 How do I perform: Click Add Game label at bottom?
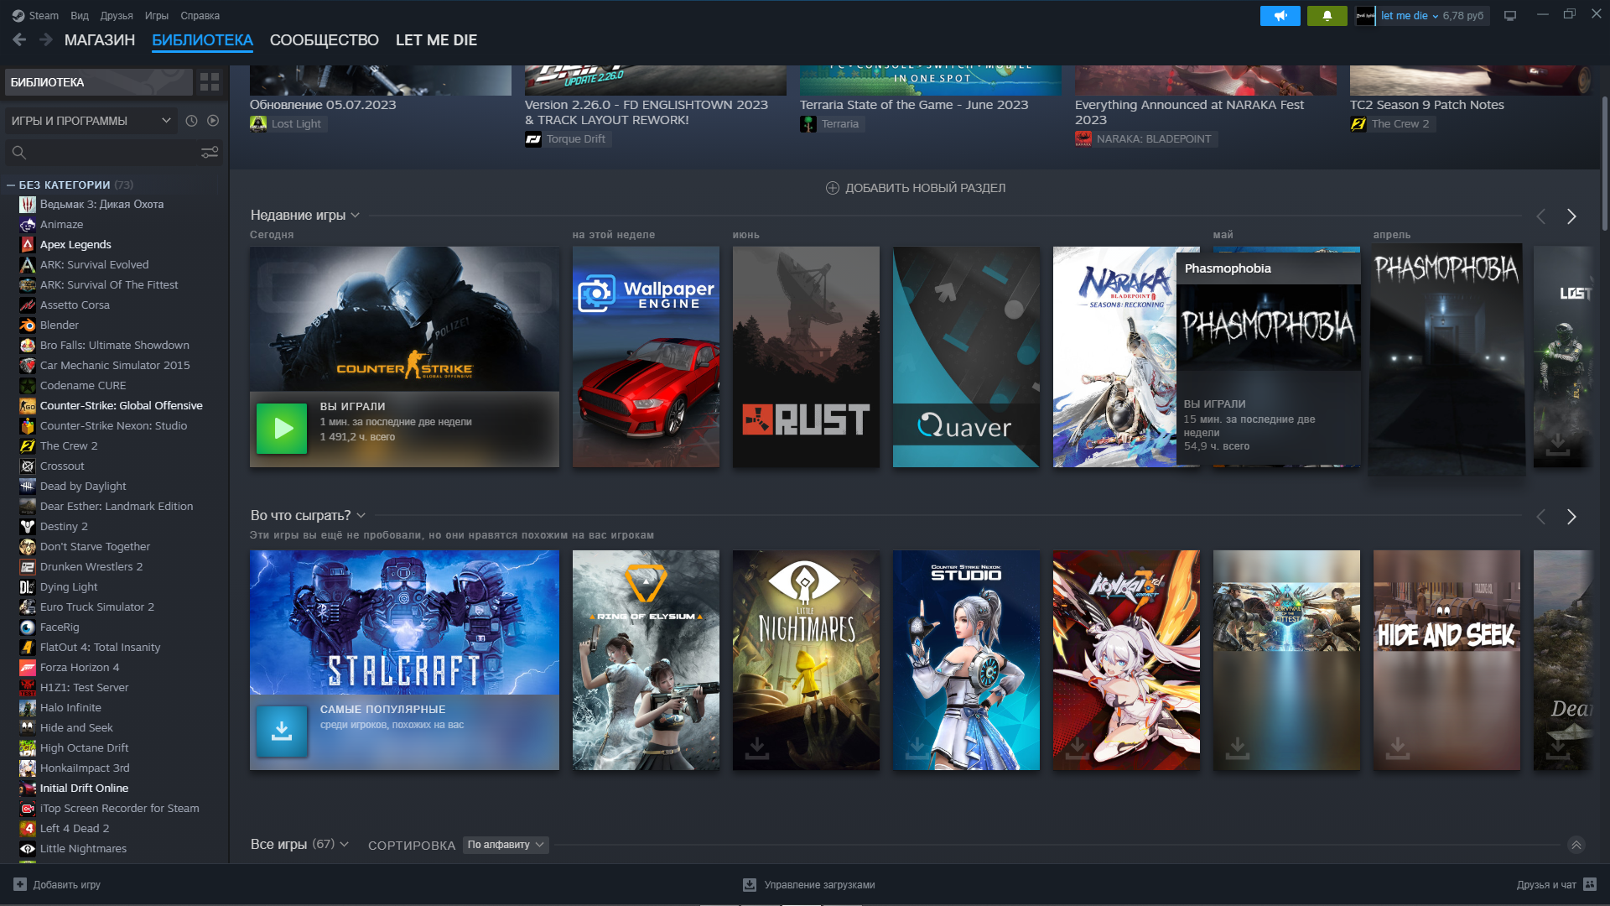[x=66, y=884]
